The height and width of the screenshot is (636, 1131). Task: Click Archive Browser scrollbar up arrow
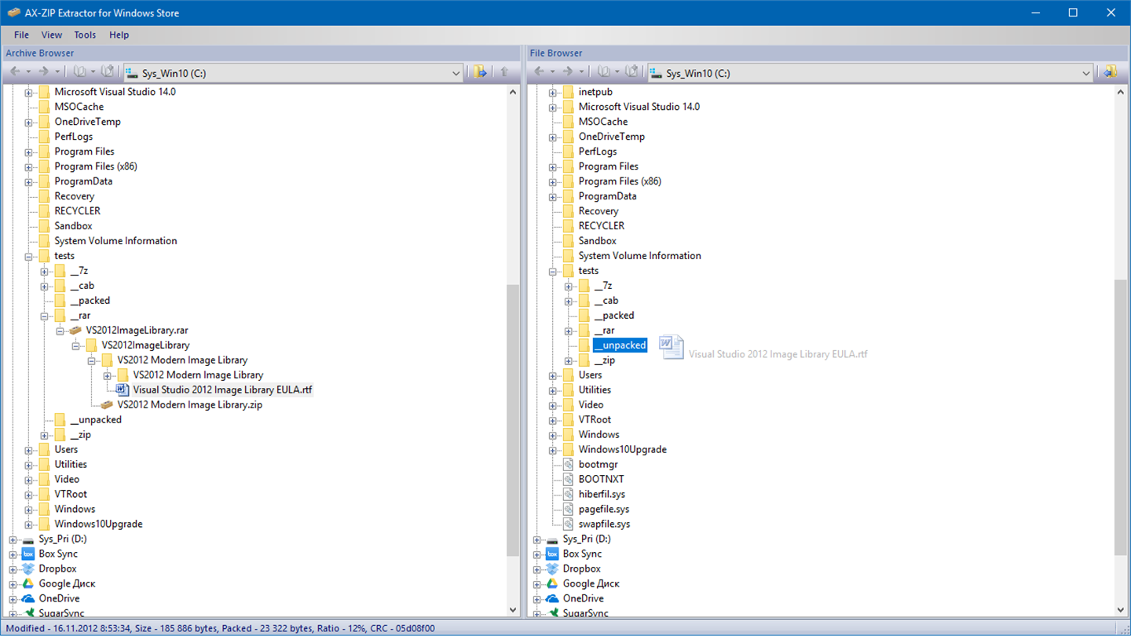click(x=513, y=92)
